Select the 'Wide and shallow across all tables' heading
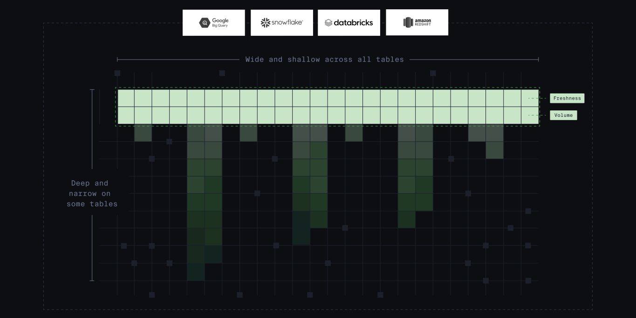Viewport: 636px width, 318px height. pos(324,59)
